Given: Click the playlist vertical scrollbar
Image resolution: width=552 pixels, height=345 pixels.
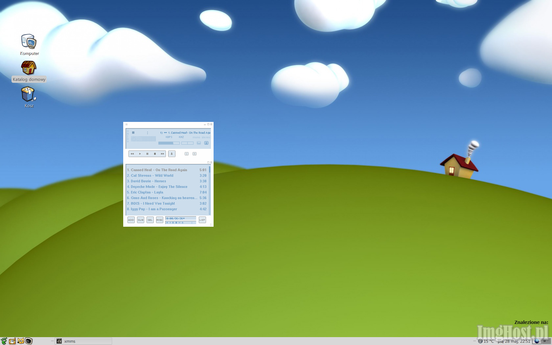Looking at the screenshot, I should 209,191.
